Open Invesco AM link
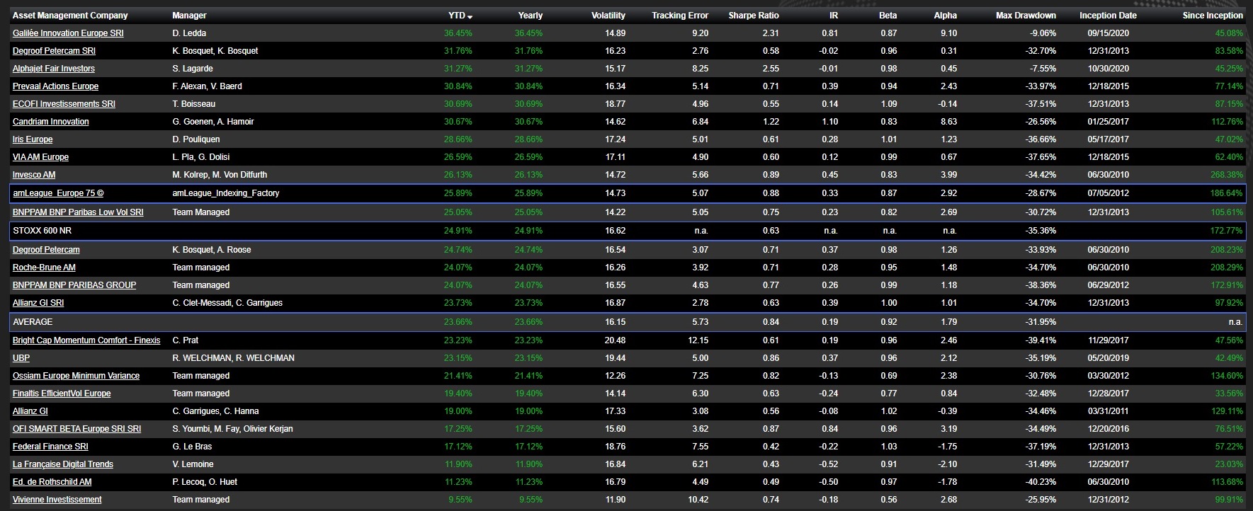Viewport: 1253px width, 511px height. [34, 175]
